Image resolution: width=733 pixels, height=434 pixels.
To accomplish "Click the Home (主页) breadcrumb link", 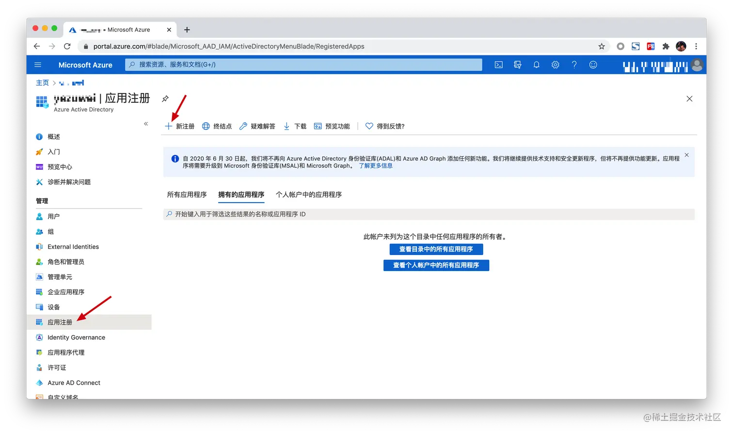I will pos(42,83).
